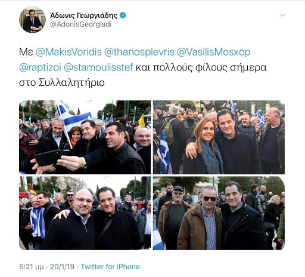View photo with man wearing sunglasses
The height and width of the screenshot is (277, 305).
pyautogui.click(x=219, y=213)
